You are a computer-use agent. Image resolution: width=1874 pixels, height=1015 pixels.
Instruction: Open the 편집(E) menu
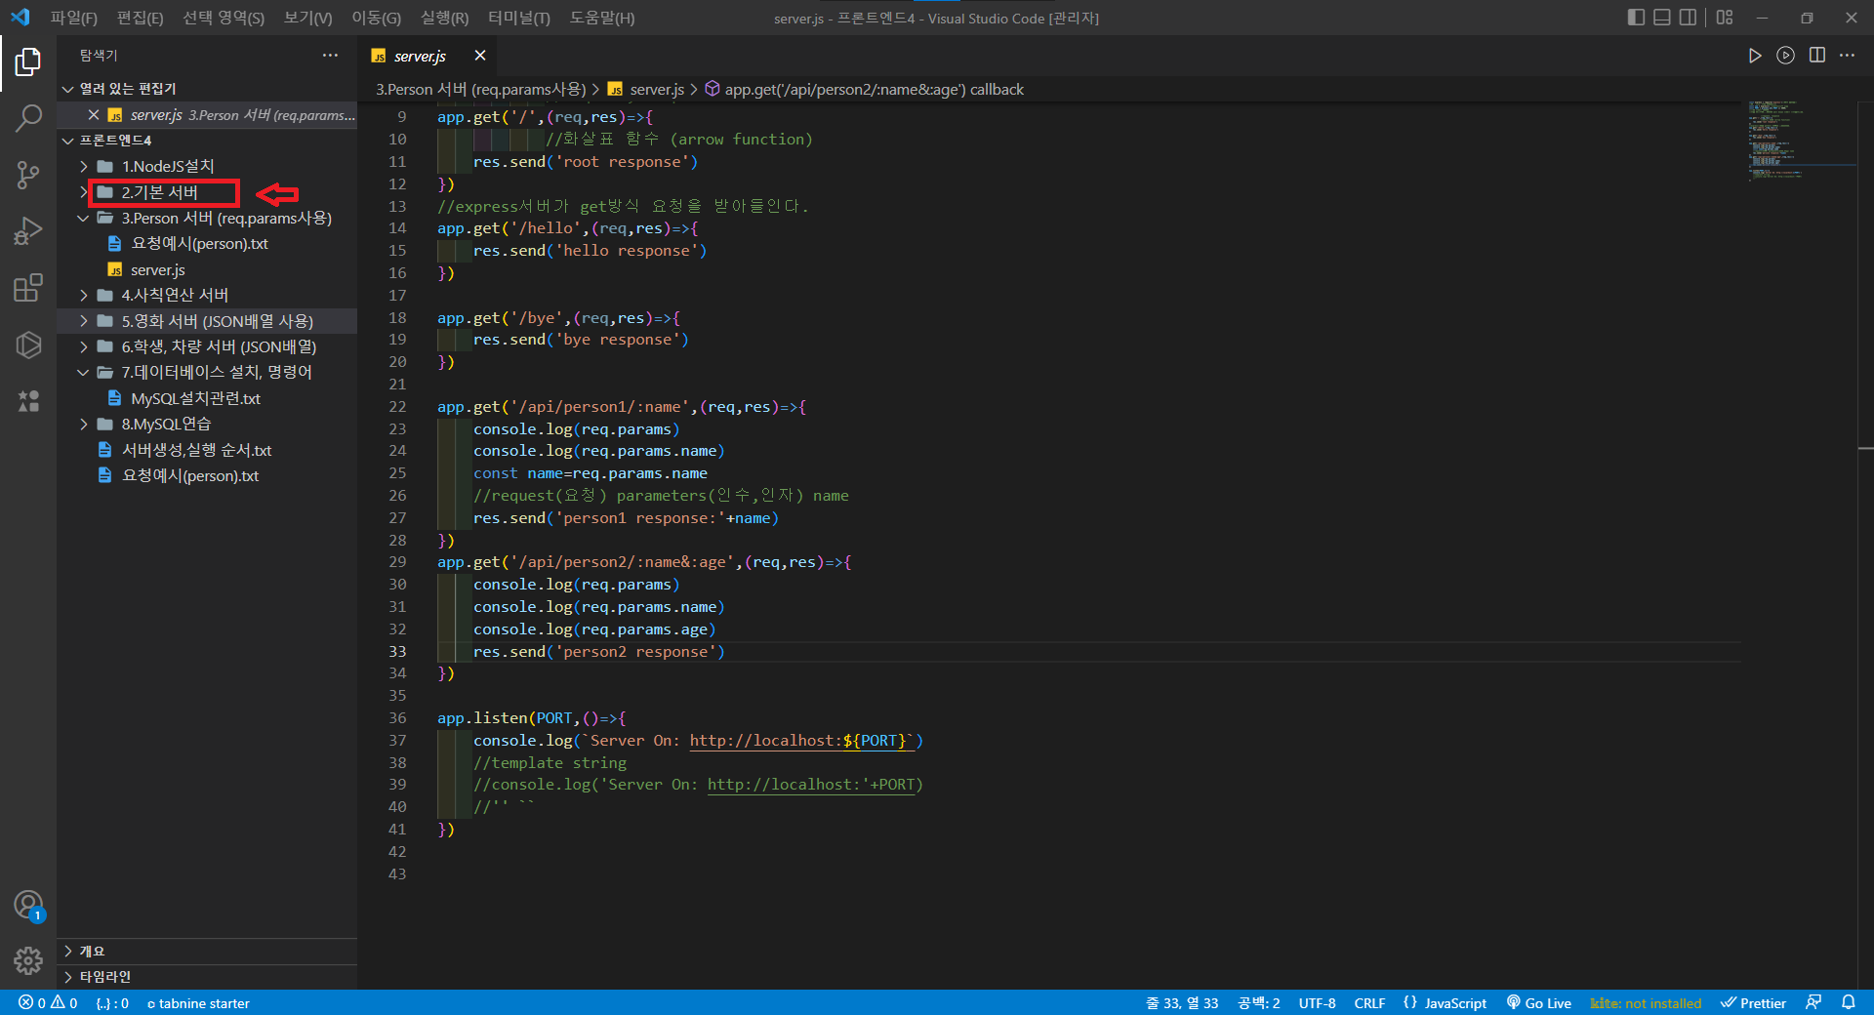141,18
